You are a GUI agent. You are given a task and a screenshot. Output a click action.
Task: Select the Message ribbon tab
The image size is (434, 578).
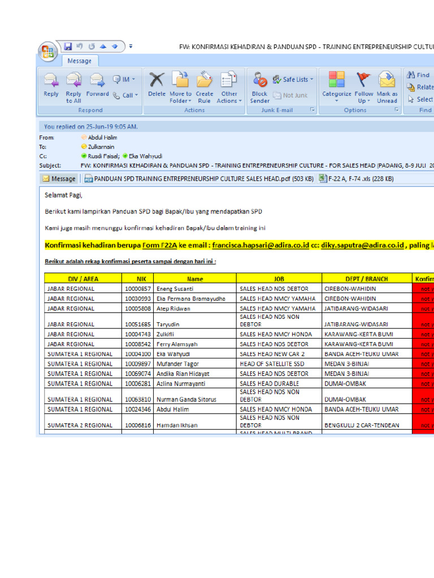click(x=79, y=61)
